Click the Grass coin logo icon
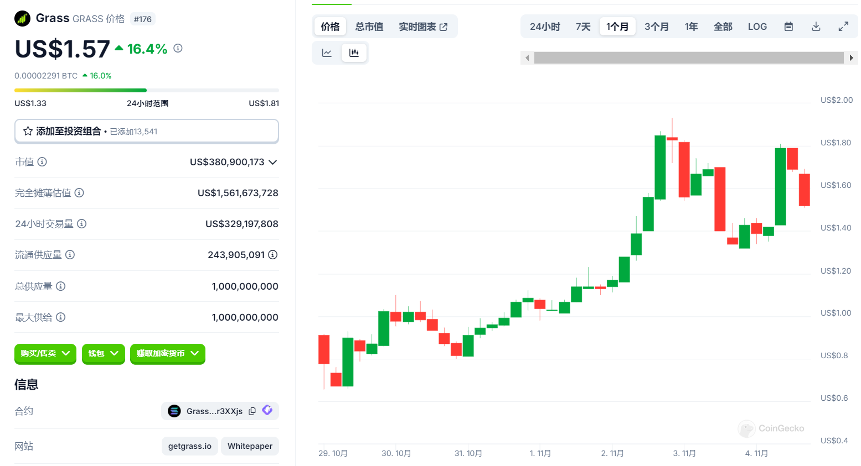Image resolution: width=861 pixels, height=466 pixels. pyautogui.click(x=23, y=19)
